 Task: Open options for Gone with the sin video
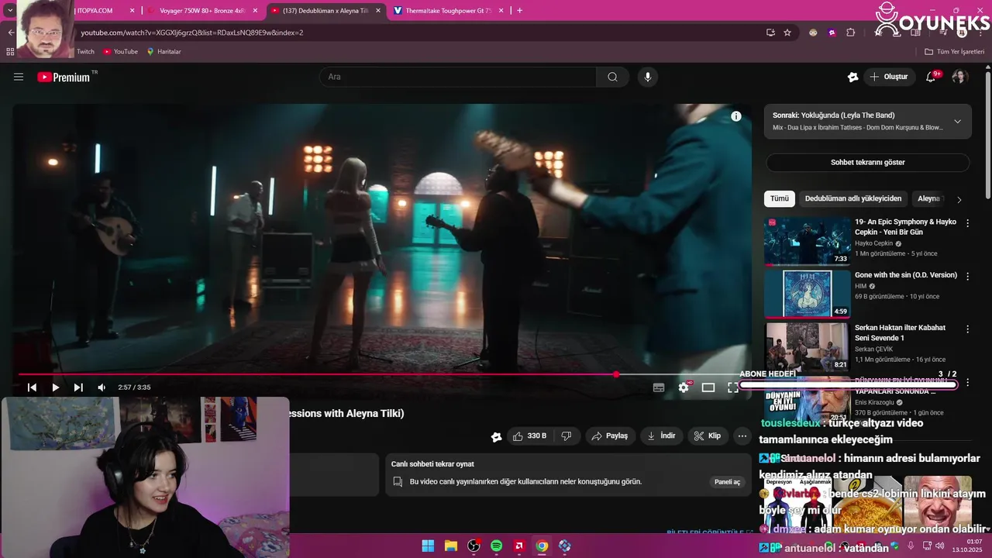click(x=967, y=276)
